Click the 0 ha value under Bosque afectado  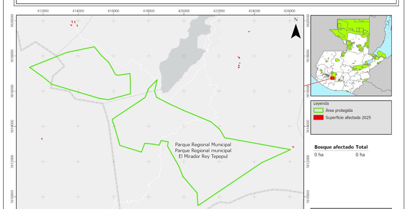coord(319,155)
